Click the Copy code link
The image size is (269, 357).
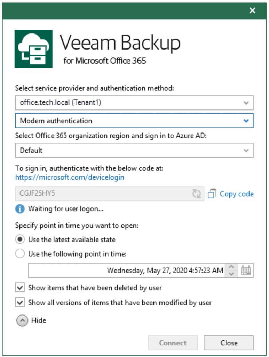point(237,194)
